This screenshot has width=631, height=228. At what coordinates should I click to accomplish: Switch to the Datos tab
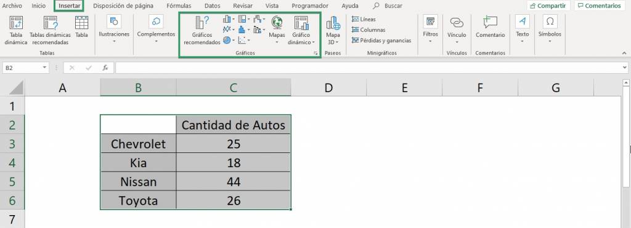212,6
